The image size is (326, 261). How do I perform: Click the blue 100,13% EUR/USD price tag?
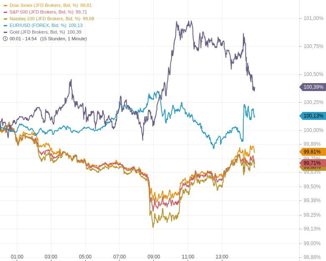[313, 116]
